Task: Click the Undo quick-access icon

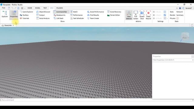Action: 12,8
